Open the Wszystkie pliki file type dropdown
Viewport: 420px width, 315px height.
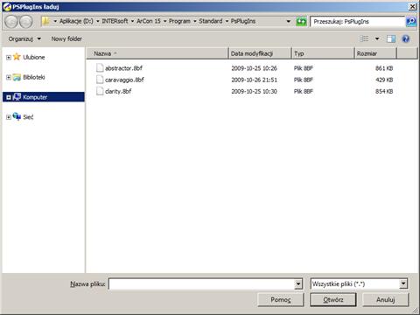click(x=403, y=283)
